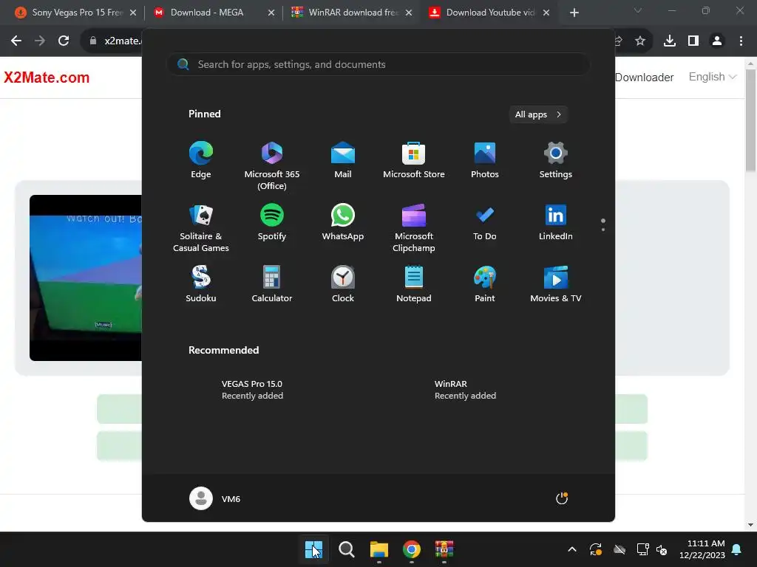Image resolution: width=757 pixels, height=567 pixels.
Task: Launch Notepad from pinned apps
Action: 414,284
